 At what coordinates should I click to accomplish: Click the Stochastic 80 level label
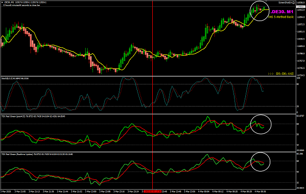pyautogui.click(x=298, y=85)
